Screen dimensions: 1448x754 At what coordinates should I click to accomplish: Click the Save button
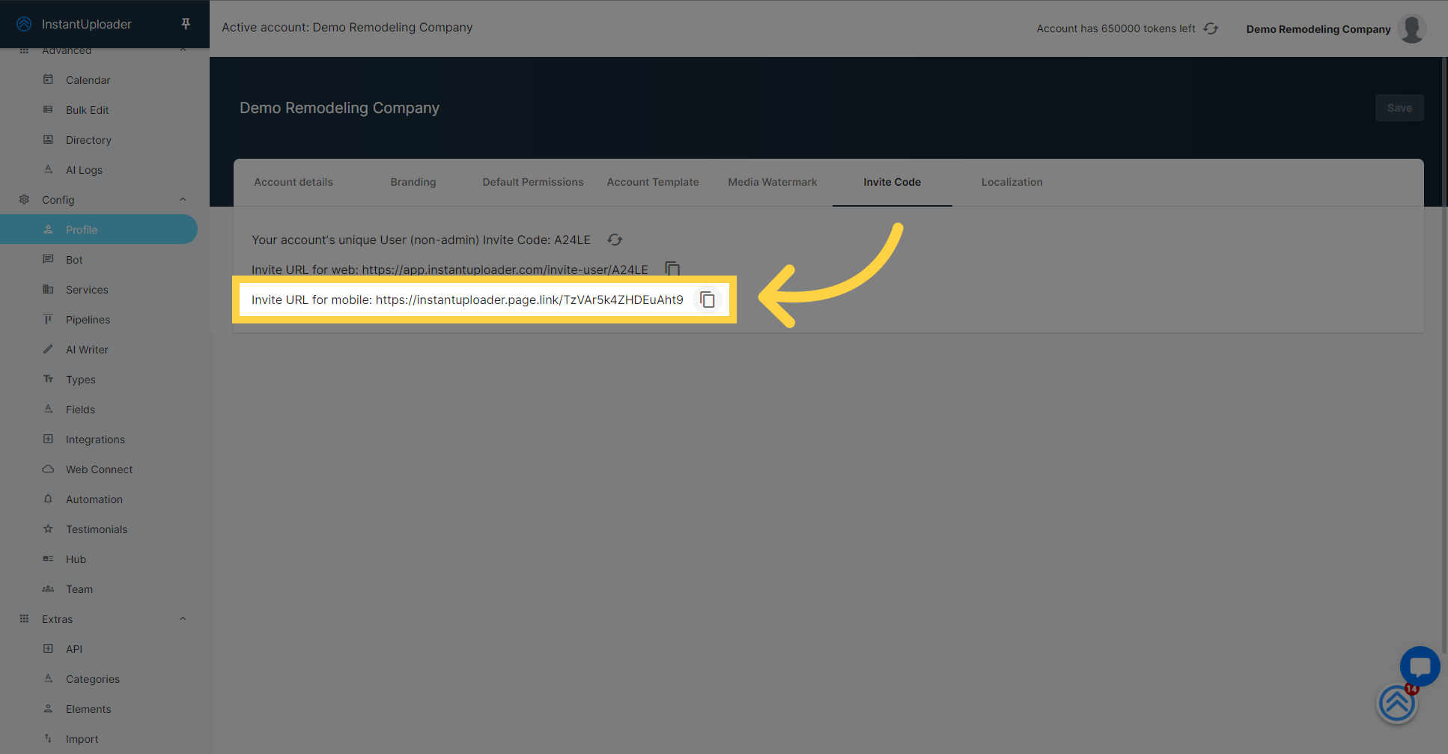1399,108
